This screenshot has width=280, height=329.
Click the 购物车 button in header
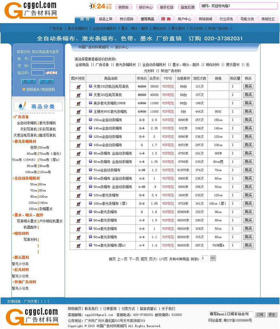pos(124,7)
